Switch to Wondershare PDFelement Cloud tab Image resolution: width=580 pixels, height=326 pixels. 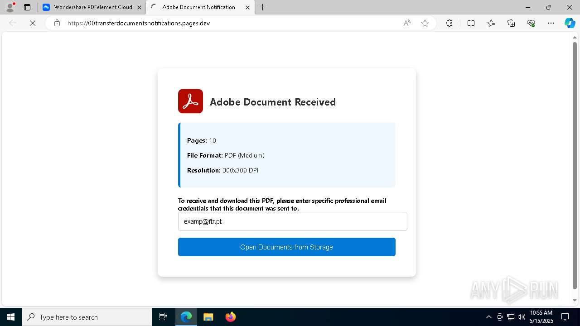pos(92,7)
